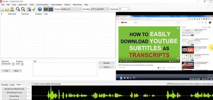The image size is (213, 100).
Task: Click the ellipsis next to Frame rate
Action: point(131,9)
